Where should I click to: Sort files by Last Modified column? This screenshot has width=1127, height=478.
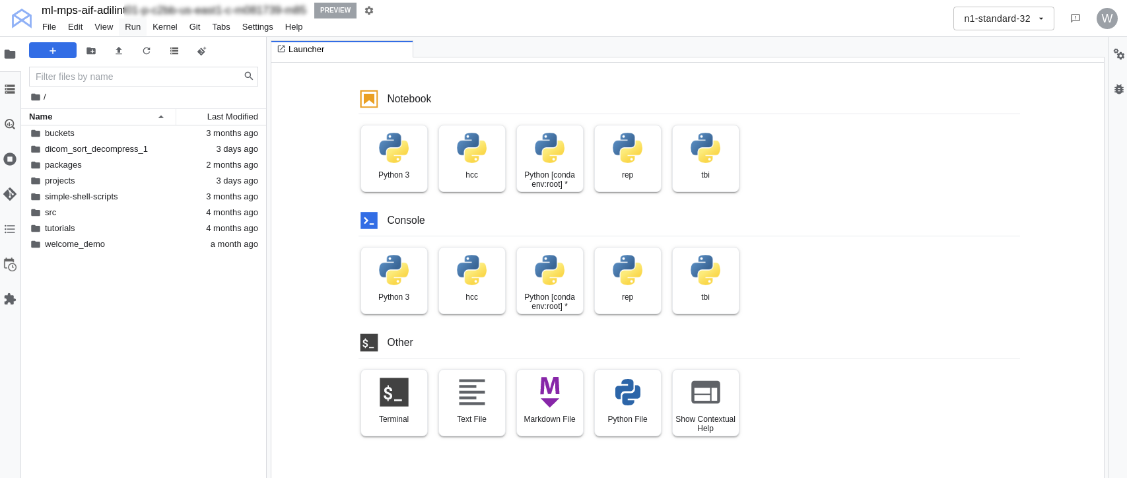(x=232, y=117)
